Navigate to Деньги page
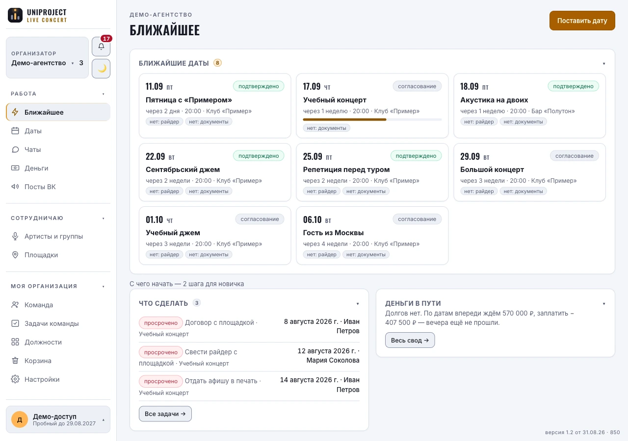Image resolution: width=628 pixels, height=441 pixels. [x=58, y=168]
